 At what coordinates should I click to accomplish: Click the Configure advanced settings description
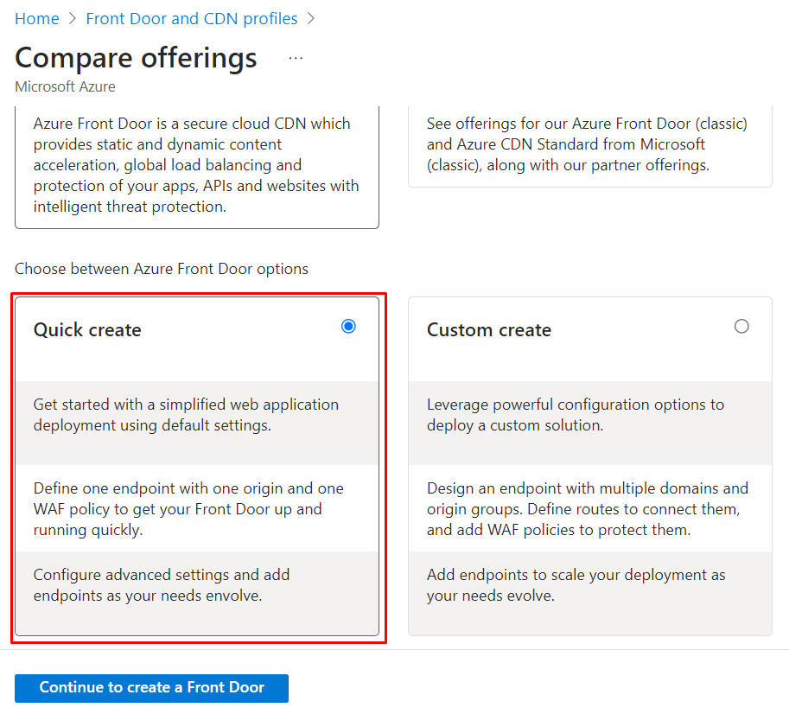[162, 584]
